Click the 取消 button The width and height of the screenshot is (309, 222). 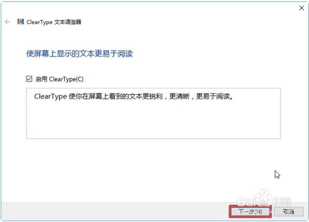[x=289, y=212]
